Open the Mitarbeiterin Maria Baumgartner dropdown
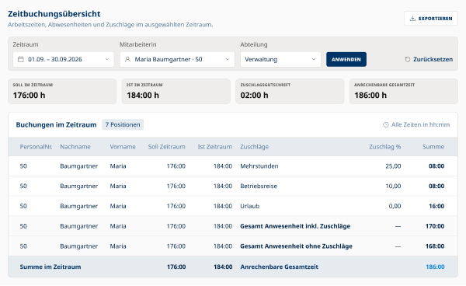Image resolution: width=466 pixels, height=286 pixels. tap(177, 60)
